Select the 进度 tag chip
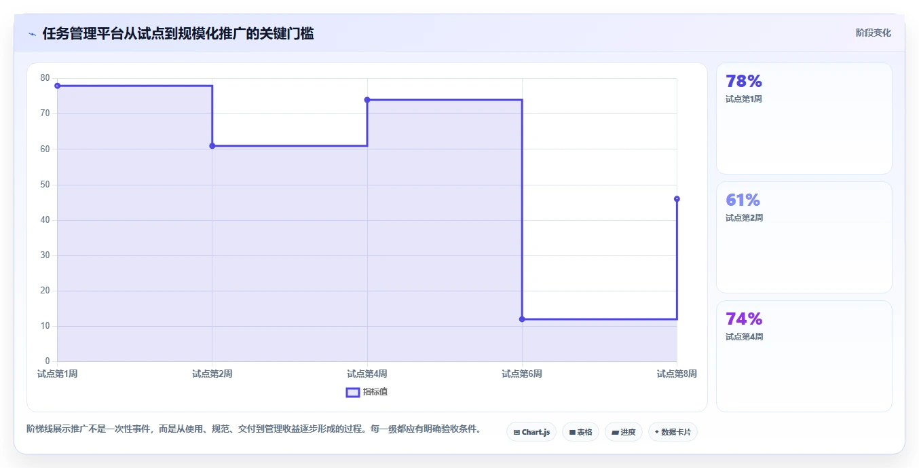 pos(623,432)
